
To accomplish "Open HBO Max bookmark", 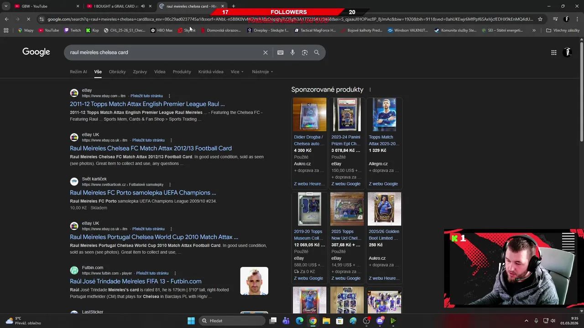I will click(162, 31).
